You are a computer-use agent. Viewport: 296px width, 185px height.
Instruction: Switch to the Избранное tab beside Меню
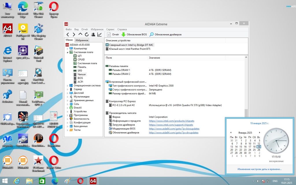pyautogui.click(x=82, y=40)
